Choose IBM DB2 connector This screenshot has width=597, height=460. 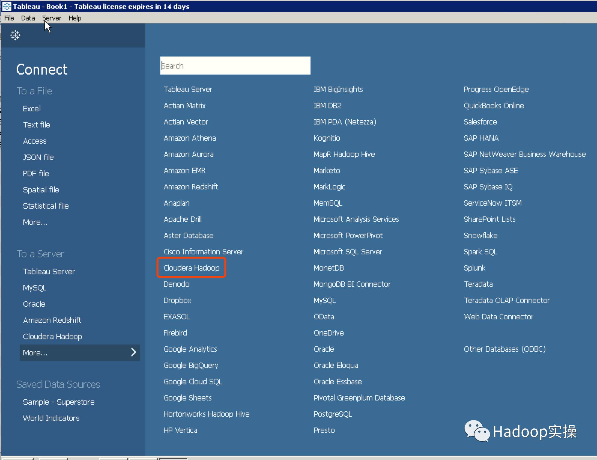(x=328, y=106)
